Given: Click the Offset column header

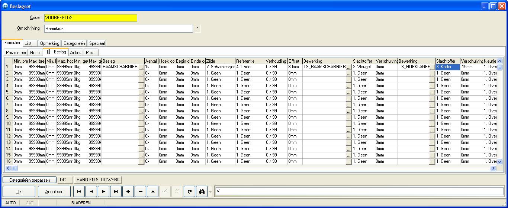Looking at the screenshot, I should pos(295,61).
